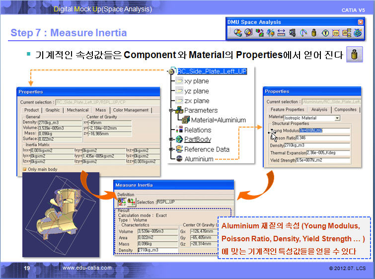Switch to the Mechanical tab
Image resolution: width=375 pixels, height=279 pixels.
click(x=77, y=110)
